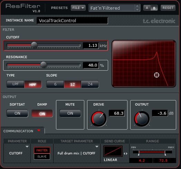
Task: Toggle MUTE ON button
Action: click(x=70, y=113)
